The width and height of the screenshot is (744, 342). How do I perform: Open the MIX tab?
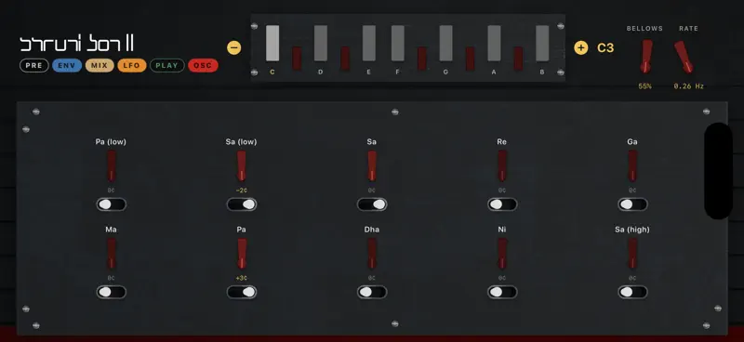coord(100,65)
